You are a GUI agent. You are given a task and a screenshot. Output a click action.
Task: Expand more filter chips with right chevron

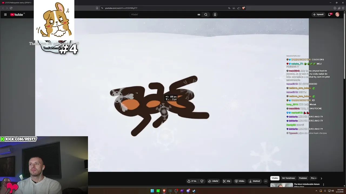321,178
